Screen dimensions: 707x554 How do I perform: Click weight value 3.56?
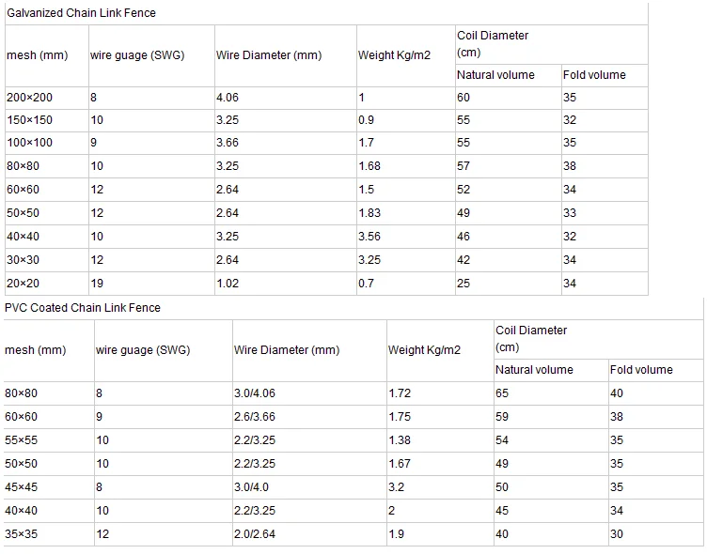369,237
